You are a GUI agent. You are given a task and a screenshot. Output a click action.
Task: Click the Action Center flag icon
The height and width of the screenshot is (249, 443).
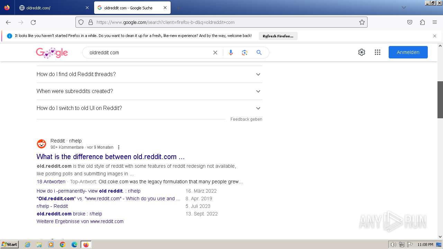(410, 245)
